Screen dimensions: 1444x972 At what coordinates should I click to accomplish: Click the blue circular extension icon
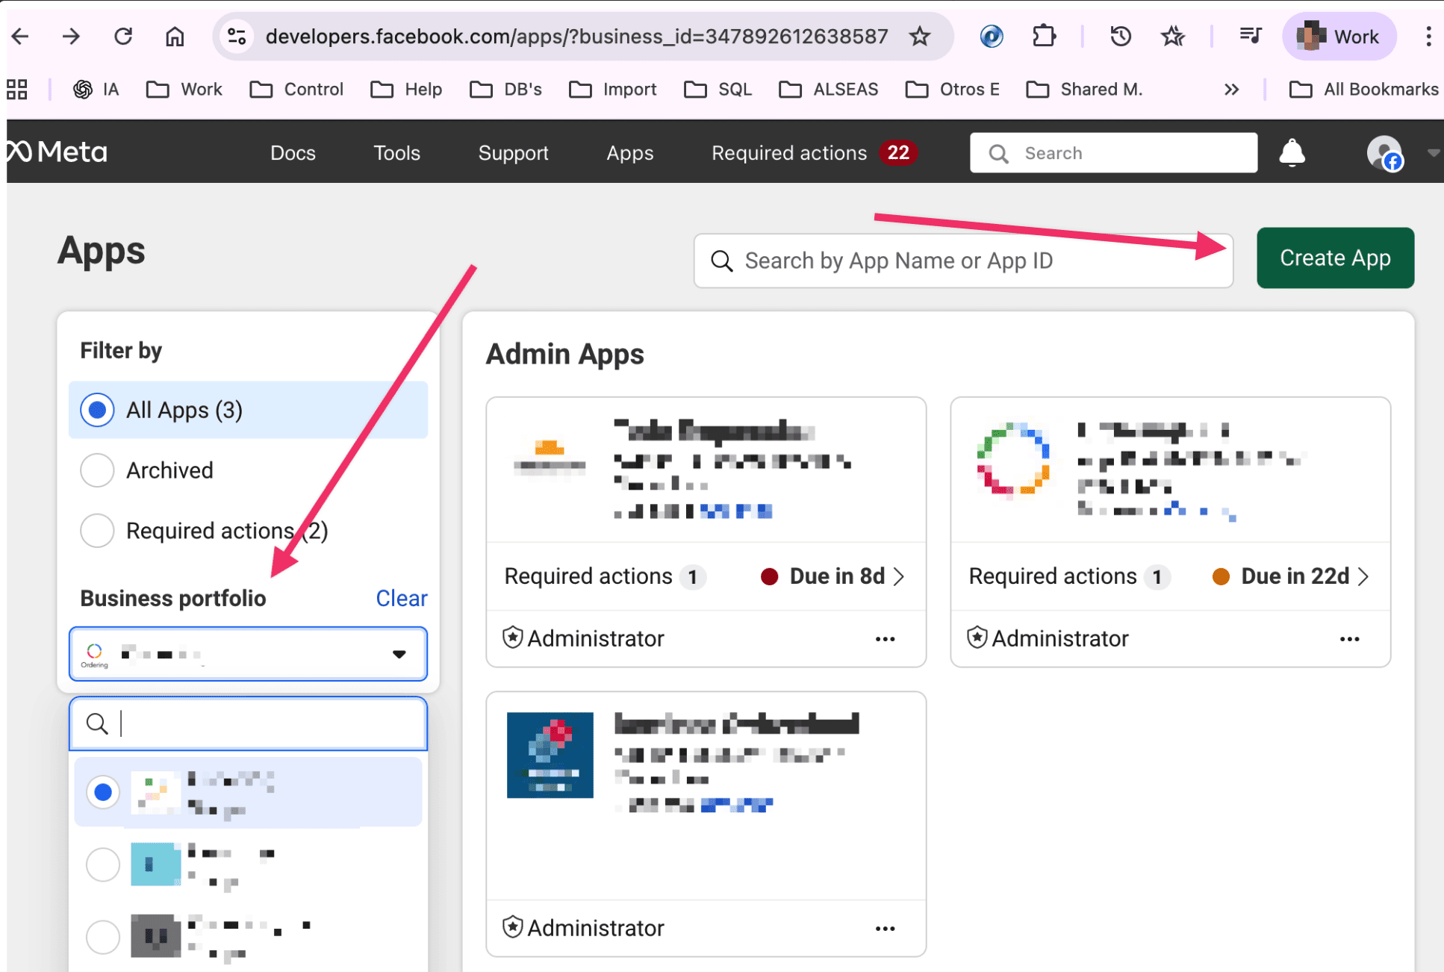tap(992, 36)
